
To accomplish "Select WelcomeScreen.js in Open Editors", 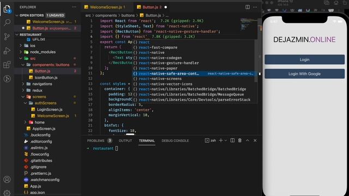I will click(x=48, y=22).
